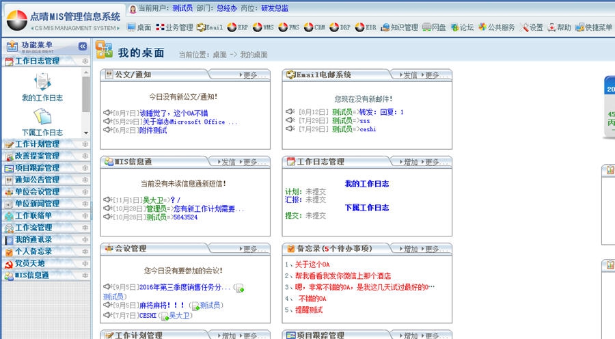Click 更多 in the 公文/通知 panel

[255, 75]
